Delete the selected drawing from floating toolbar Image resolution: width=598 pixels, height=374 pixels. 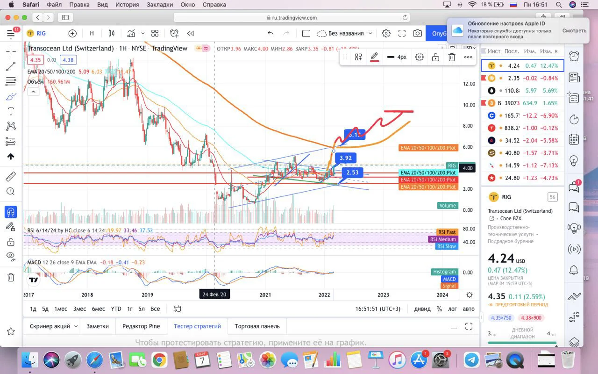click(452, 57)
